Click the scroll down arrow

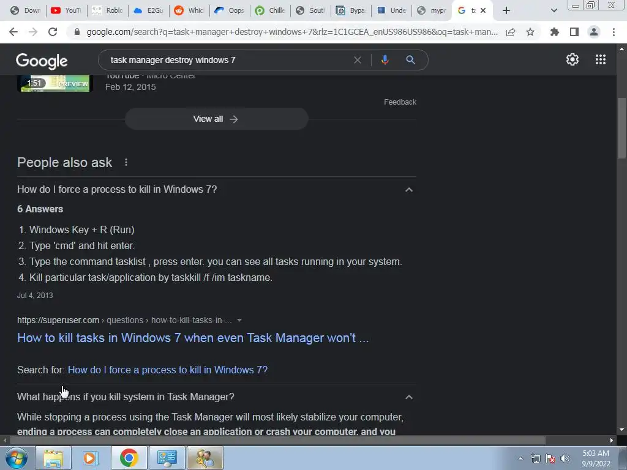[x=621, y=430]
